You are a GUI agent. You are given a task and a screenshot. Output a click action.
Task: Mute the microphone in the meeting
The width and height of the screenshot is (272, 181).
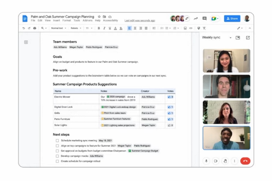(x=206, y=161)
